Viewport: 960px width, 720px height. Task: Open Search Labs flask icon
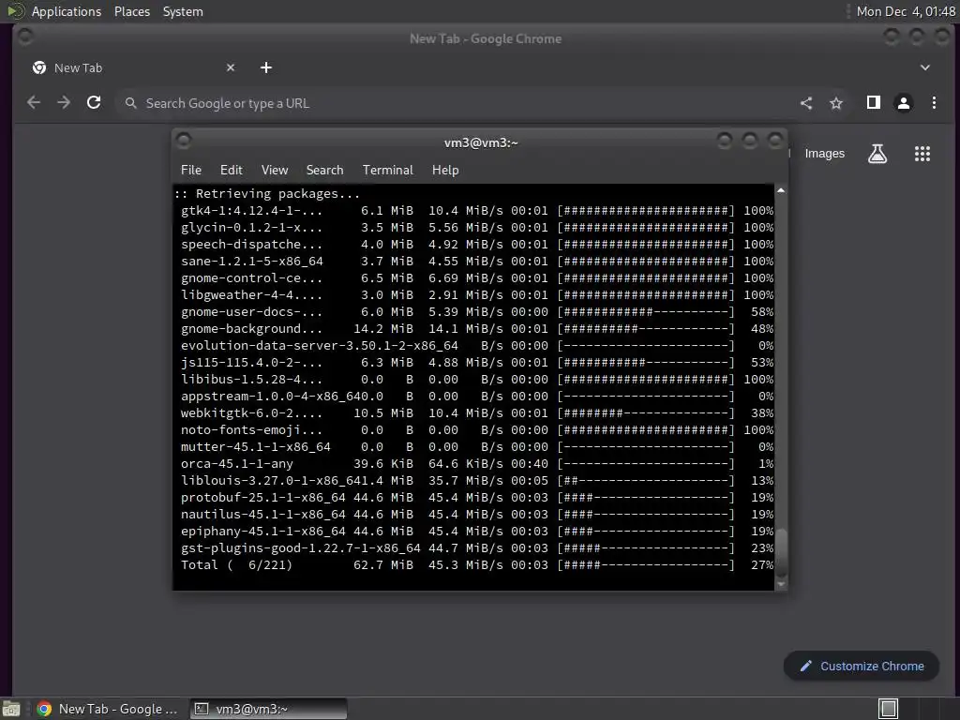coord(877,154)
